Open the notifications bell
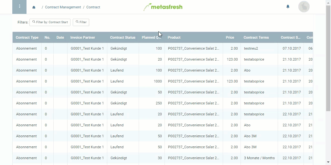The image size is (331, 165). [x=288, y=7]
